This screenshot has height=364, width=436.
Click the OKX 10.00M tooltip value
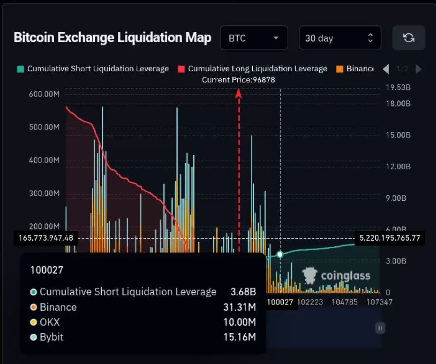point(240,322)
